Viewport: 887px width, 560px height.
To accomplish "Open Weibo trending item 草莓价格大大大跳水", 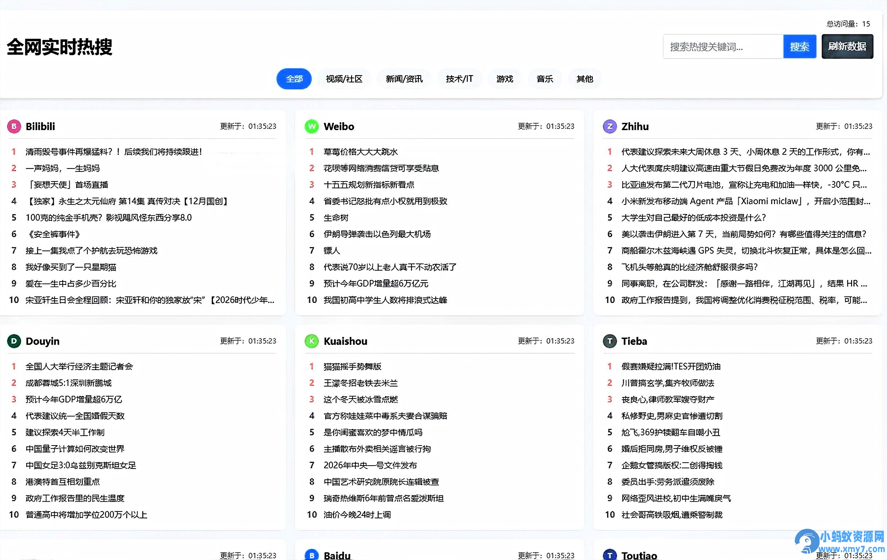I will pyautogui.click(x=361, y=151).
